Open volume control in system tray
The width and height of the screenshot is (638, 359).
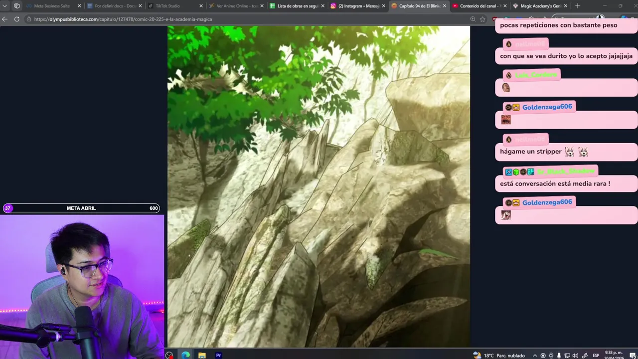[575, 356]
